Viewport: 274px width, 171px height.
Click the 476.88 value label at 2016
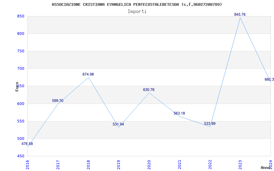point(27,144)
